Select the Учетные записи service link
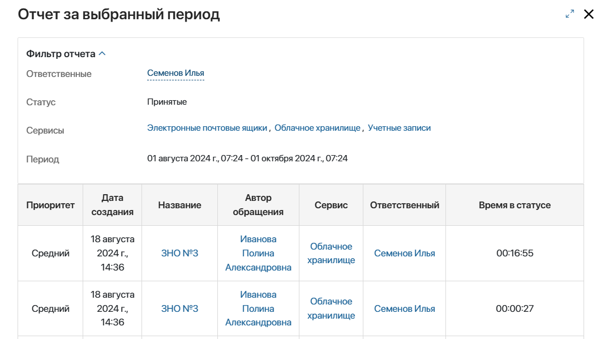This screenshot has height=339, width=596. pos(399,128)
